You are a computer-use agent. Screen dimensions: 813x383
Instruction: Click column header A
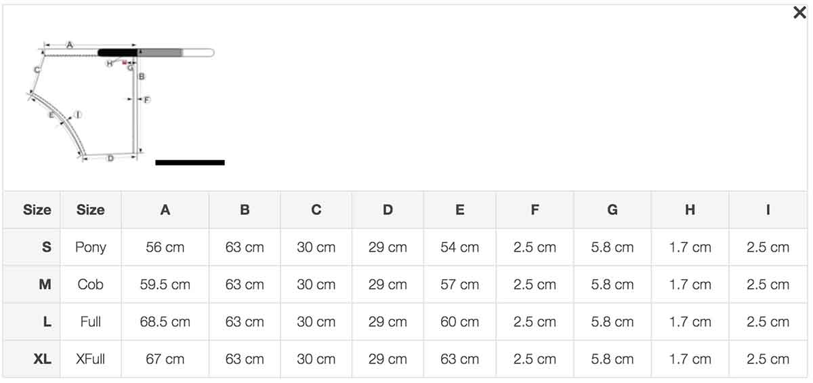[x=165, y=210]
